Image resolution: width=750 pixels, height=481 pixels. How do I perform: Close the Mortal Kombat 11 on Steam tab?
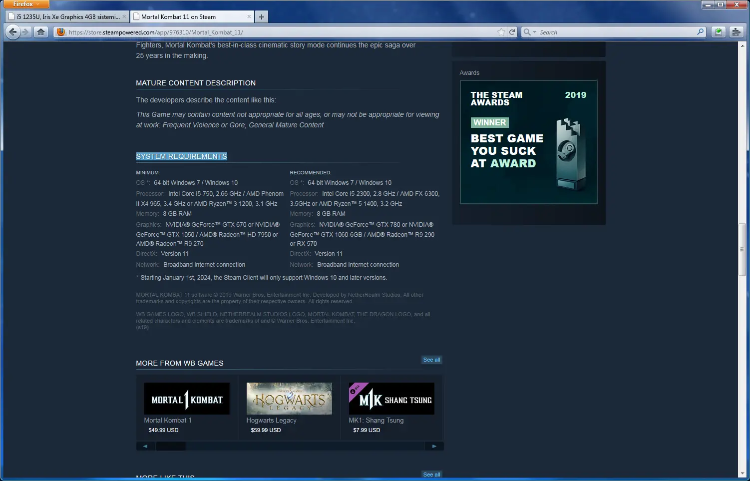click(x=249, y=16)
